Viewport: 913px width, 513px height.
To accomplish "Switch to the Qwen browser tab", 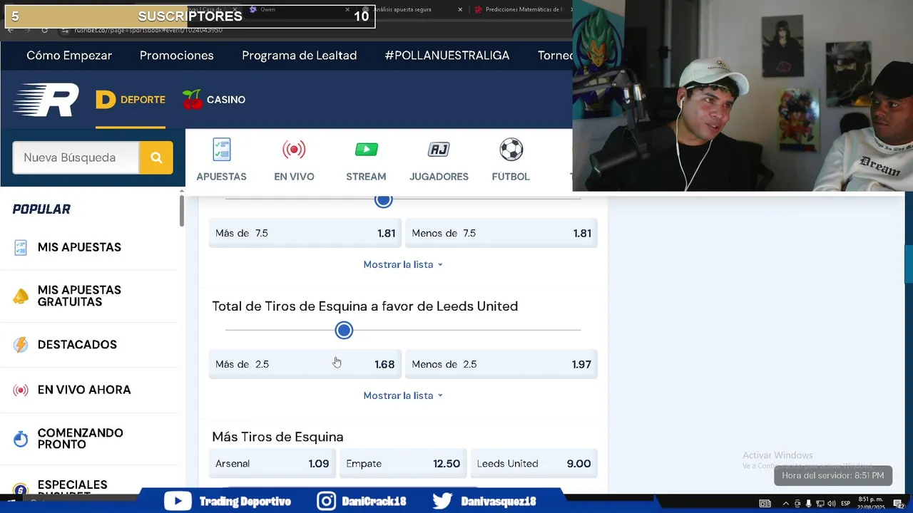I will 300,10.
